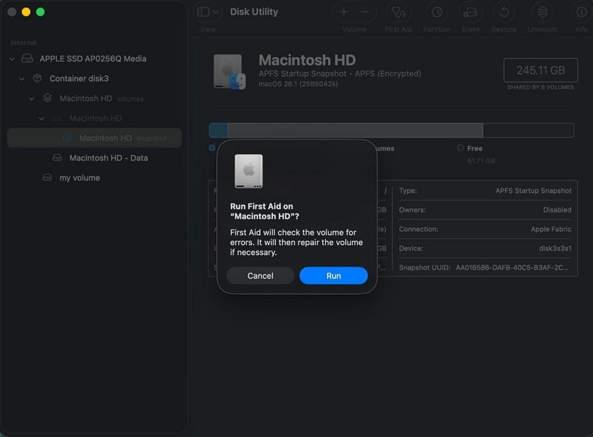The height and width of the screenshot is (437, 593).
Task: Click the Snapshot UUID value
Action: (511, 267)
